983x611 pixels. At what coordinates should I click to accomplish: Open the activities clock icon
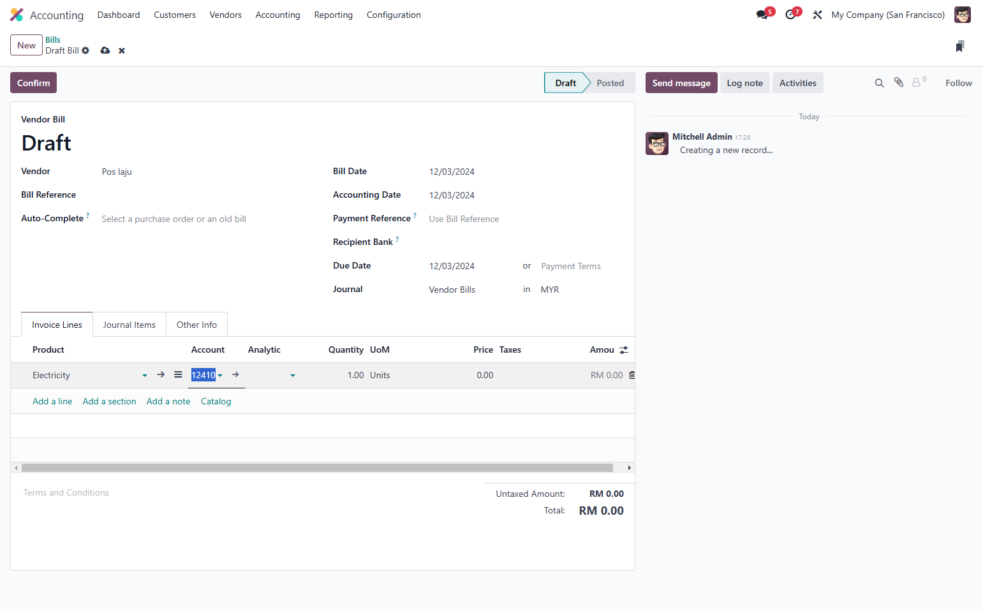pyautogui.click(x=790, y=15)
